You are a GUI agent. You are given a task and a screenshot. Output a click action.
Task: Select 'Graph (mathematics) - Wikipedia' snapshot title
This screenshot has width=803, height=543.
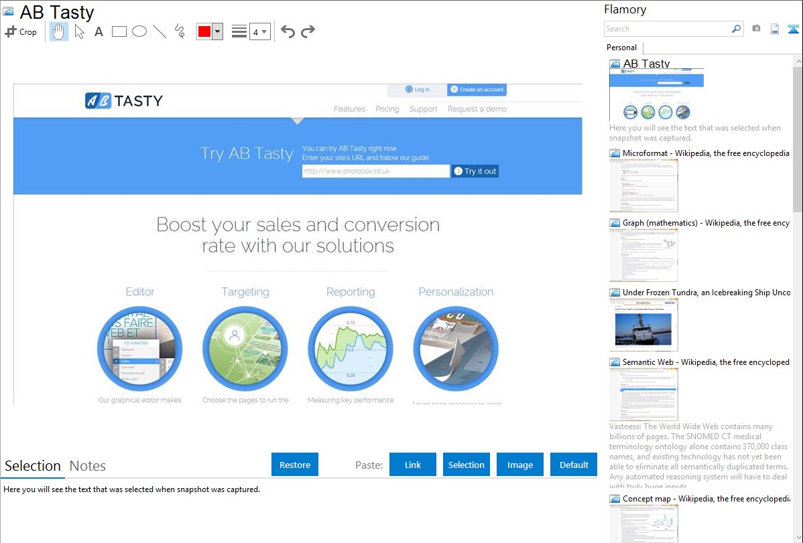click(706, 223)
